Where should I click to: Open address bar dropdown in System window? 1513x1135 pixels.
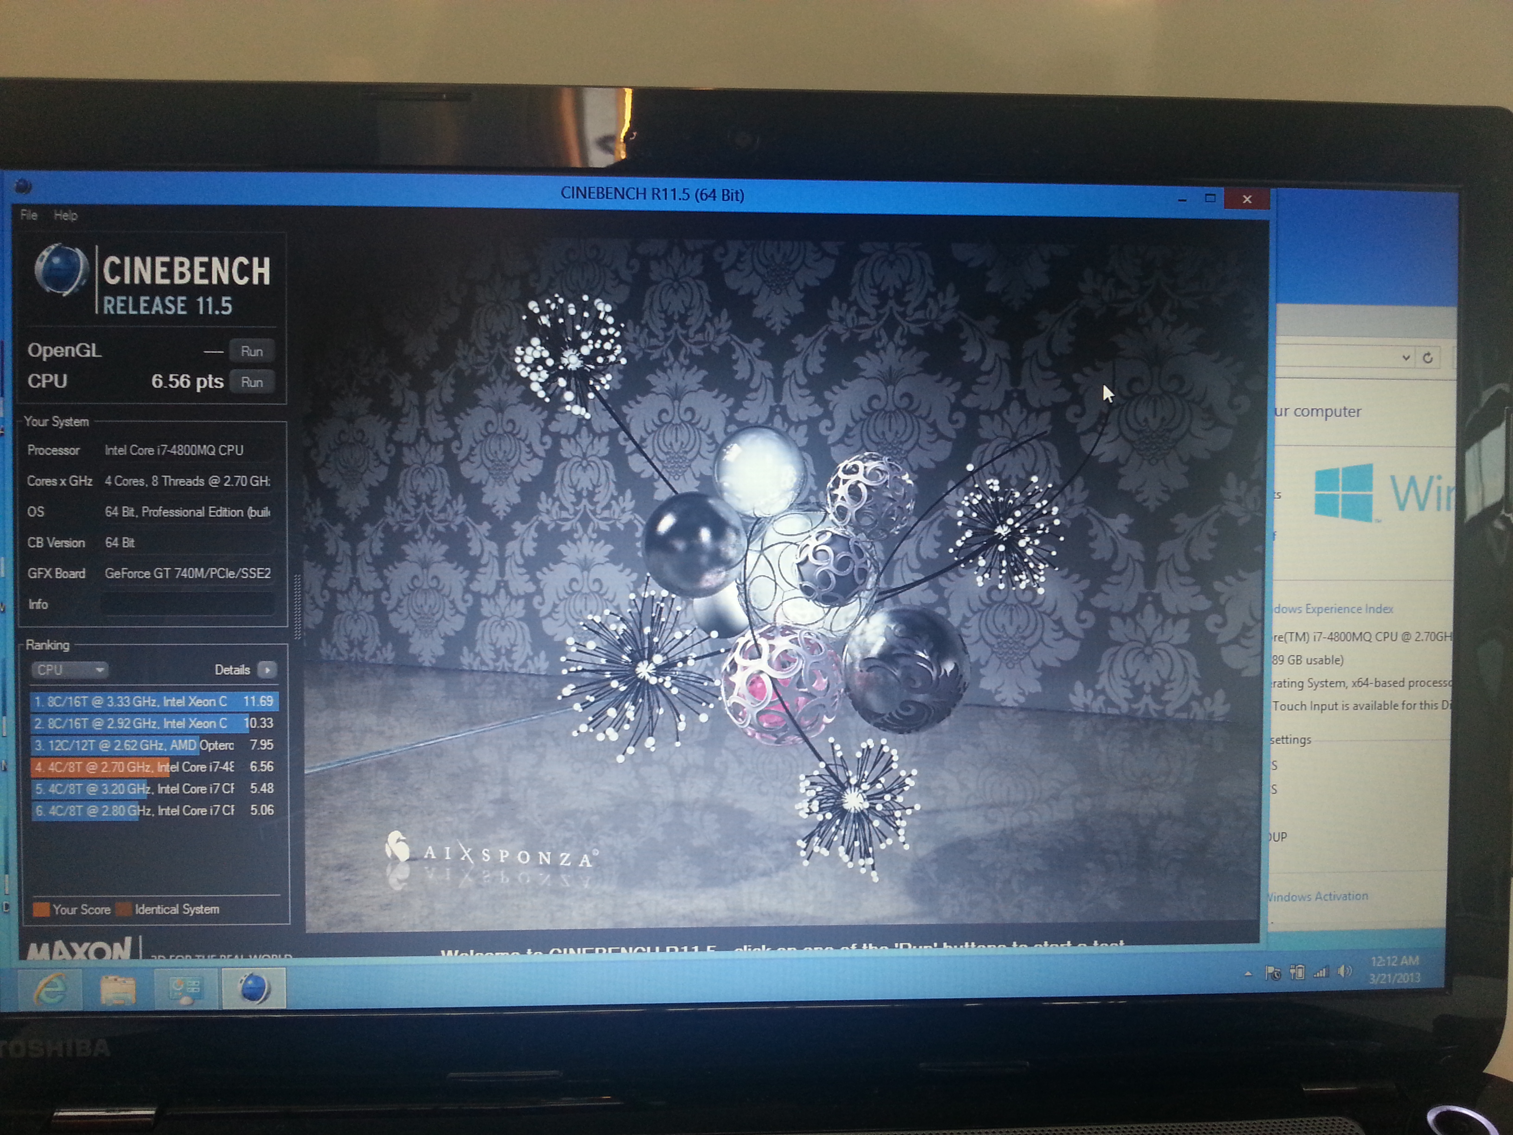click(1406, 358)
